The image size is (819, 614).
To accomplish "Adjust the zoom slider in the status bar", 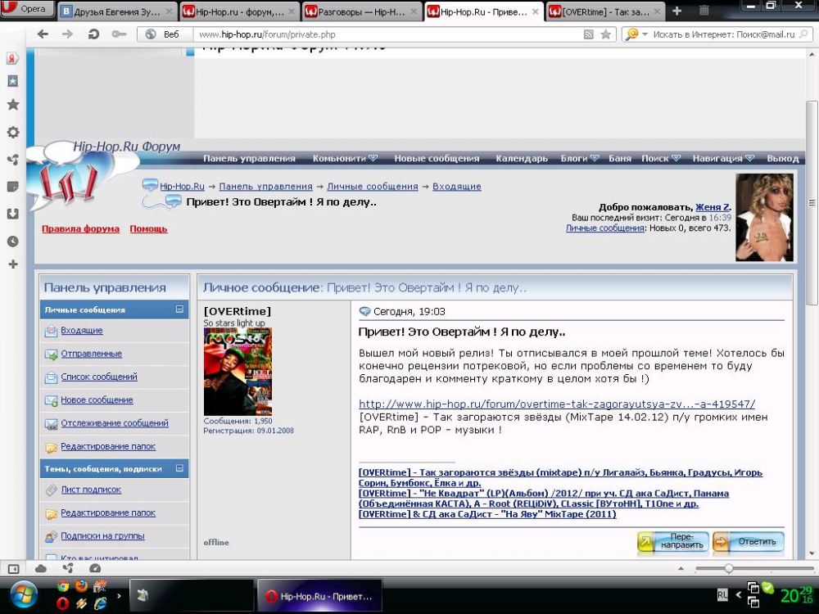I will pyautogui.click(x=729, y=568).
